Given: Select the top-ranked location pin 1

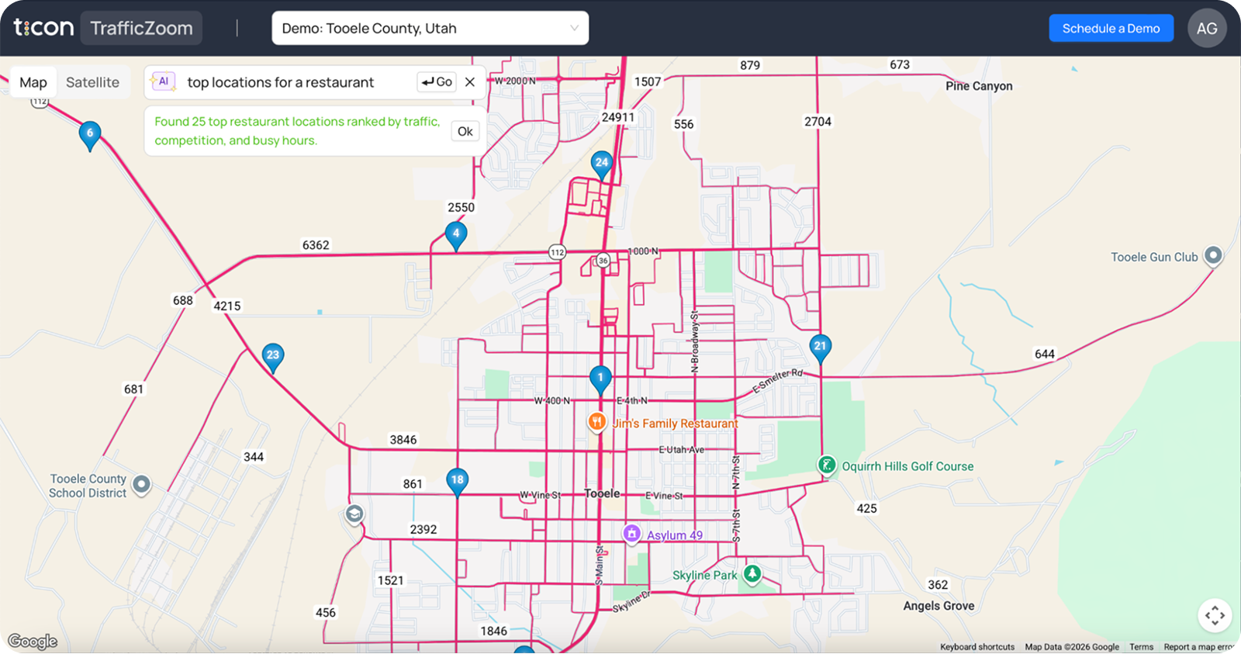Looking at the screenshot, I should pos(600,379).
